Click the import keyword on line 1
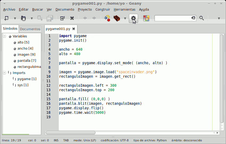The width and height of the screenshot is (226, 144). click(x=65, y=36)
